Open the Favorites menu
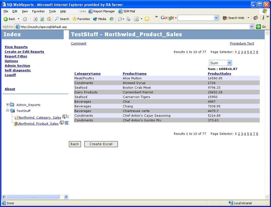Viewport: 271px width, 207px height. tap(38, 11)
